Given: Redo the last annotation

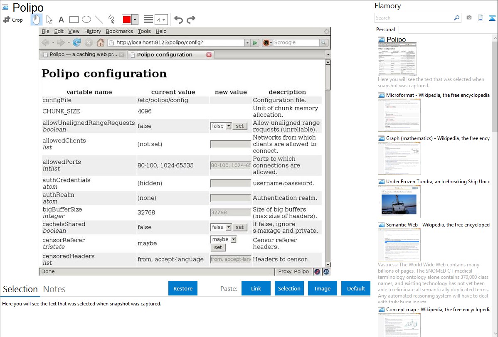Looking at the screenshot, I should [191, 20].
